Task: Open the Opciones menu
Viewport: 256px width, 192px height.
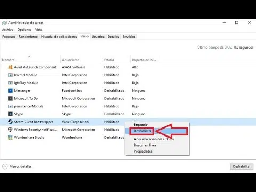Action: pyautogui.click(x=25, y=30)
